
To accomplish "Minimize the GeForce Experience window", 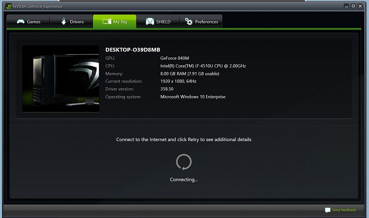I will (346, 6).
